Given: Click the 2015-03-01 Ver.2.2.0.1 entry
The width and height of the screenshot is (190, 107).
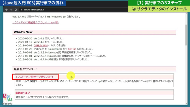Looking at the screenshot, I should [62, 56].
